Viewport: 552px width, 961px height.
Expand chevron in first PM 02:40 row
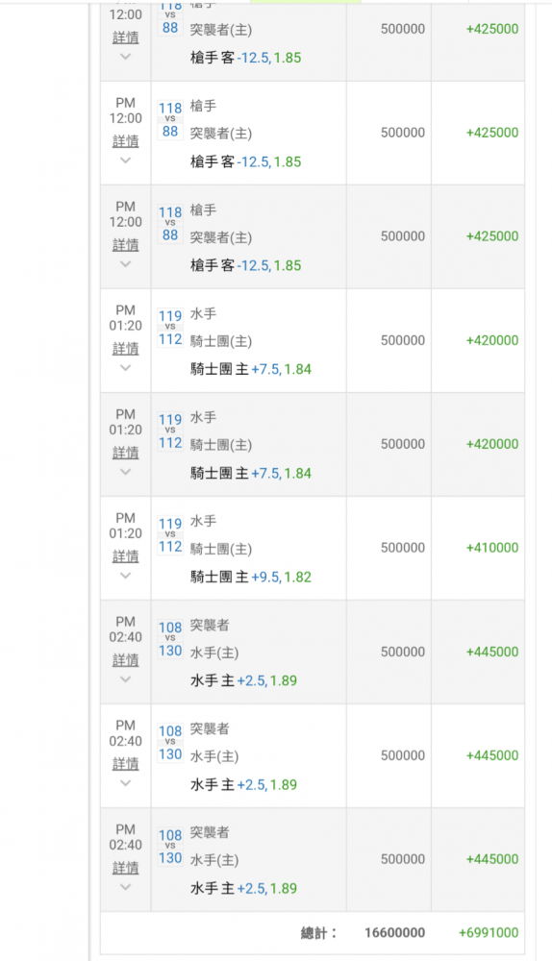pos(125,679)
